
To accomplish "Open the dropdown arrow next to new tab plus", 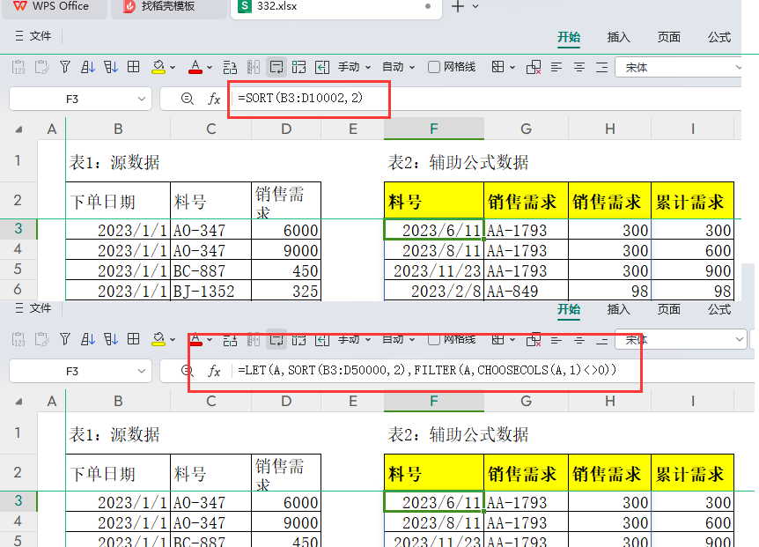I will (475, 6).
